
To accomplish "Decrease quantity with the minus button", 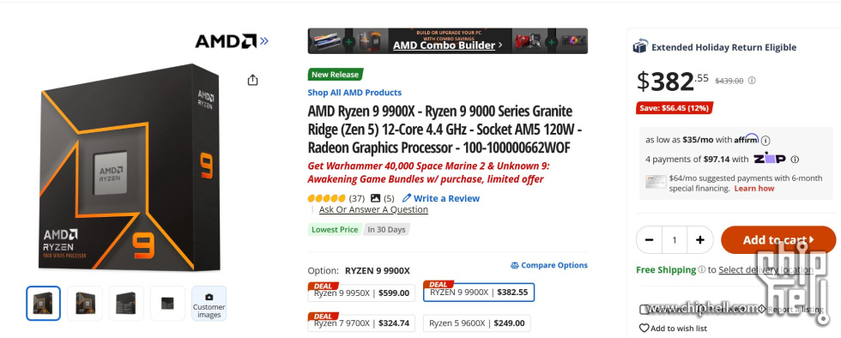I will (x=649, y=240).
